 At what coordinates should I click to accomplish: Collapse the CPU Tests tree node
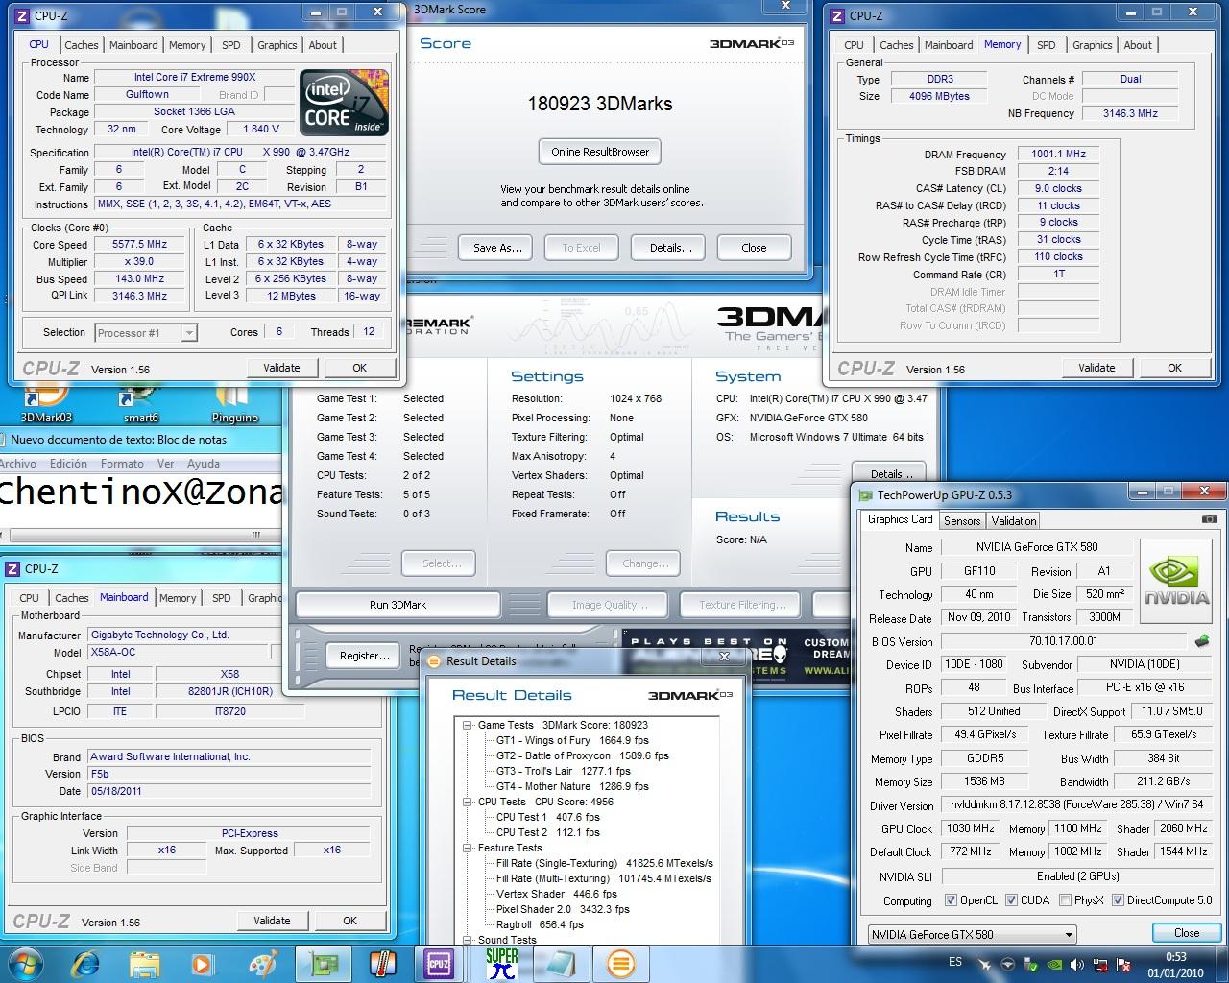coord(468,802)
